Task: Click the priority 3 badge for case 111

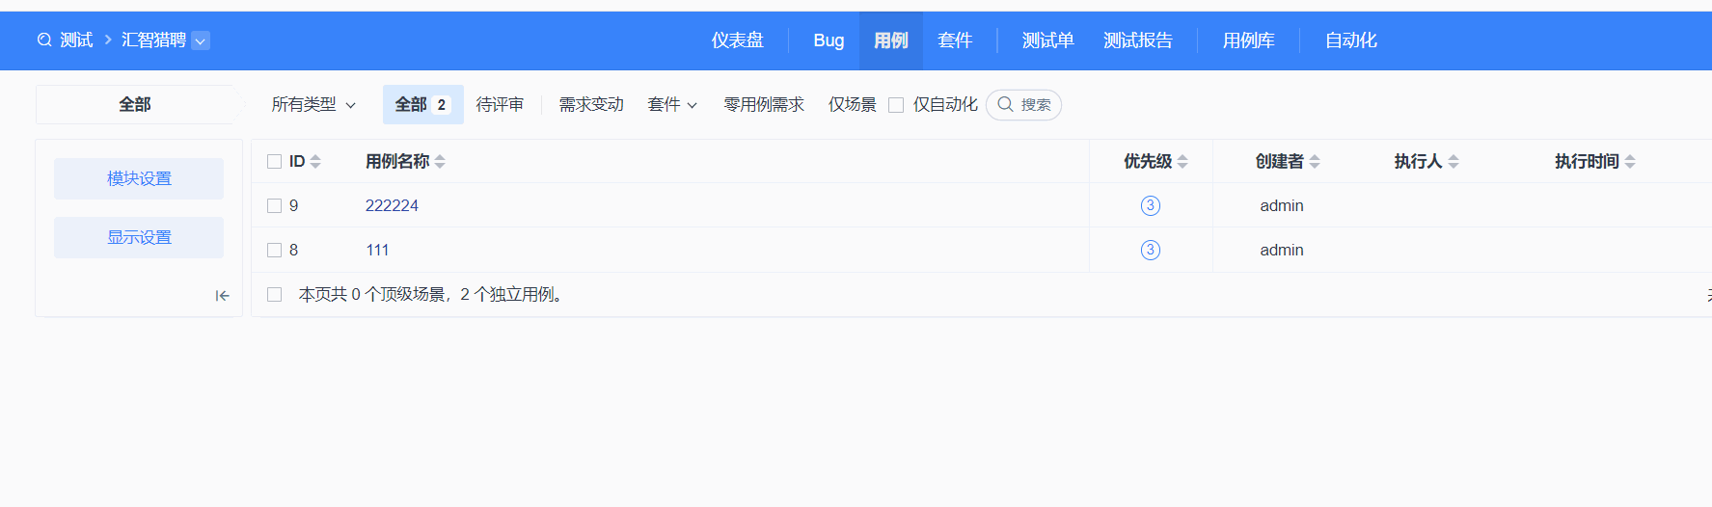Action: click(x=1151, y=250)
